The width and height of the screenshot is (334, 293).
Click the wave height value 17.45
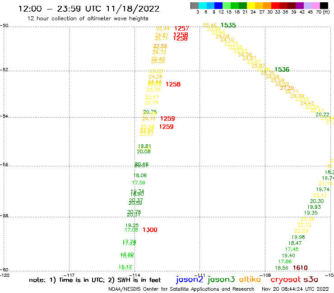coord(292,249)
